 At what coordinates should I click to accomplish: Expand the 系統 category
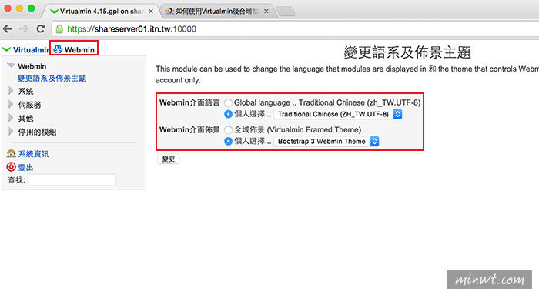pyautogui.click(x=11, y=91)
